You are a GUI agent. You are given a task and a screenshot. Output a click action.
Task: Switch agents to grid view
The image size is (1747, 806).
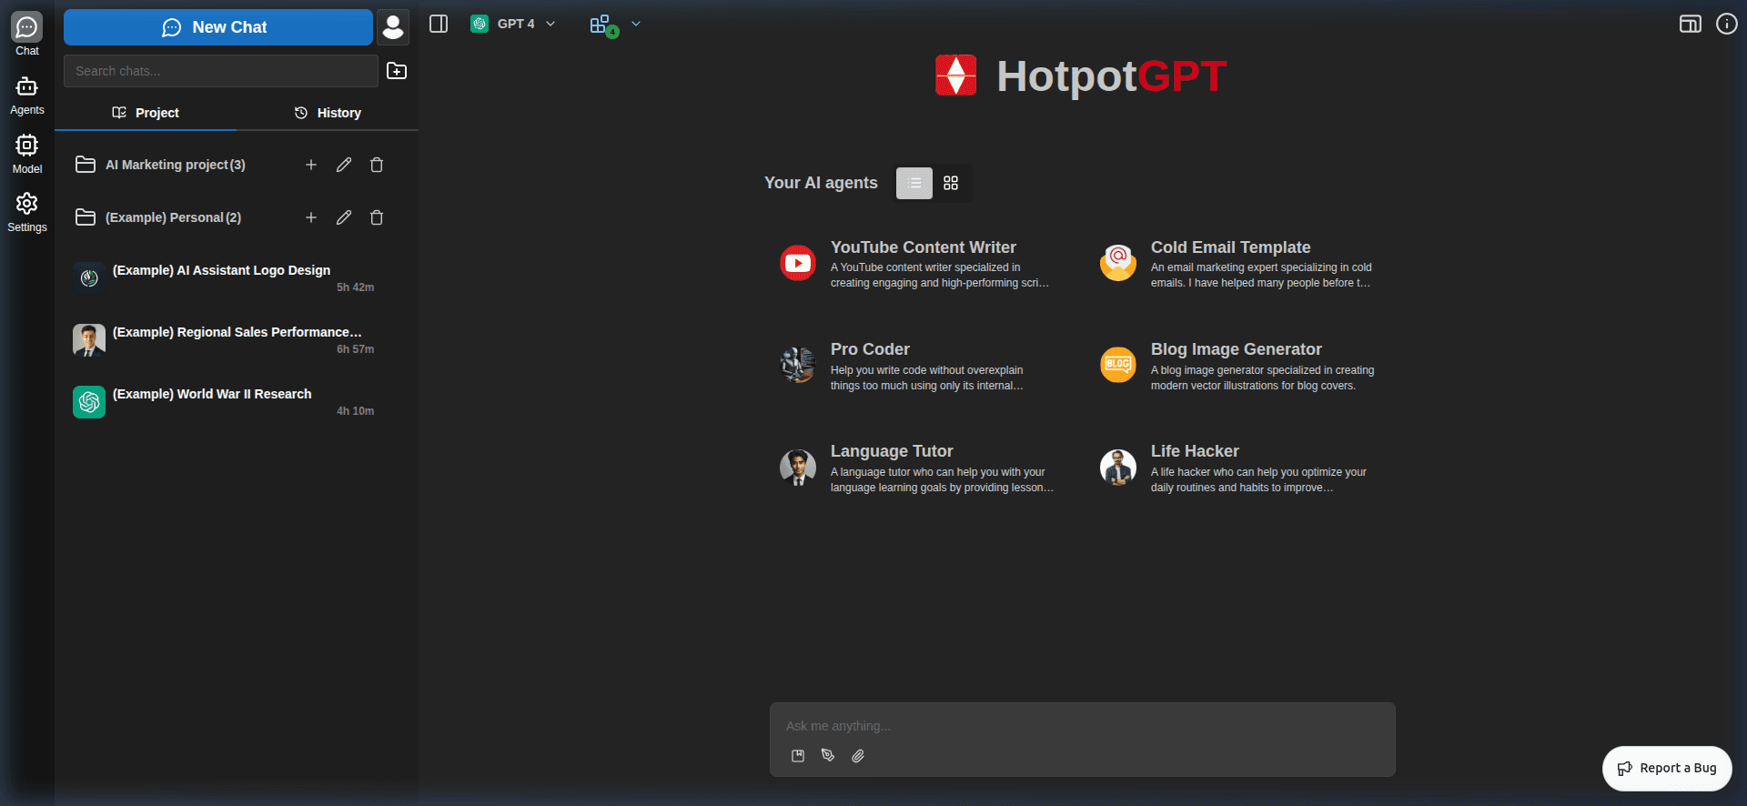951,183
